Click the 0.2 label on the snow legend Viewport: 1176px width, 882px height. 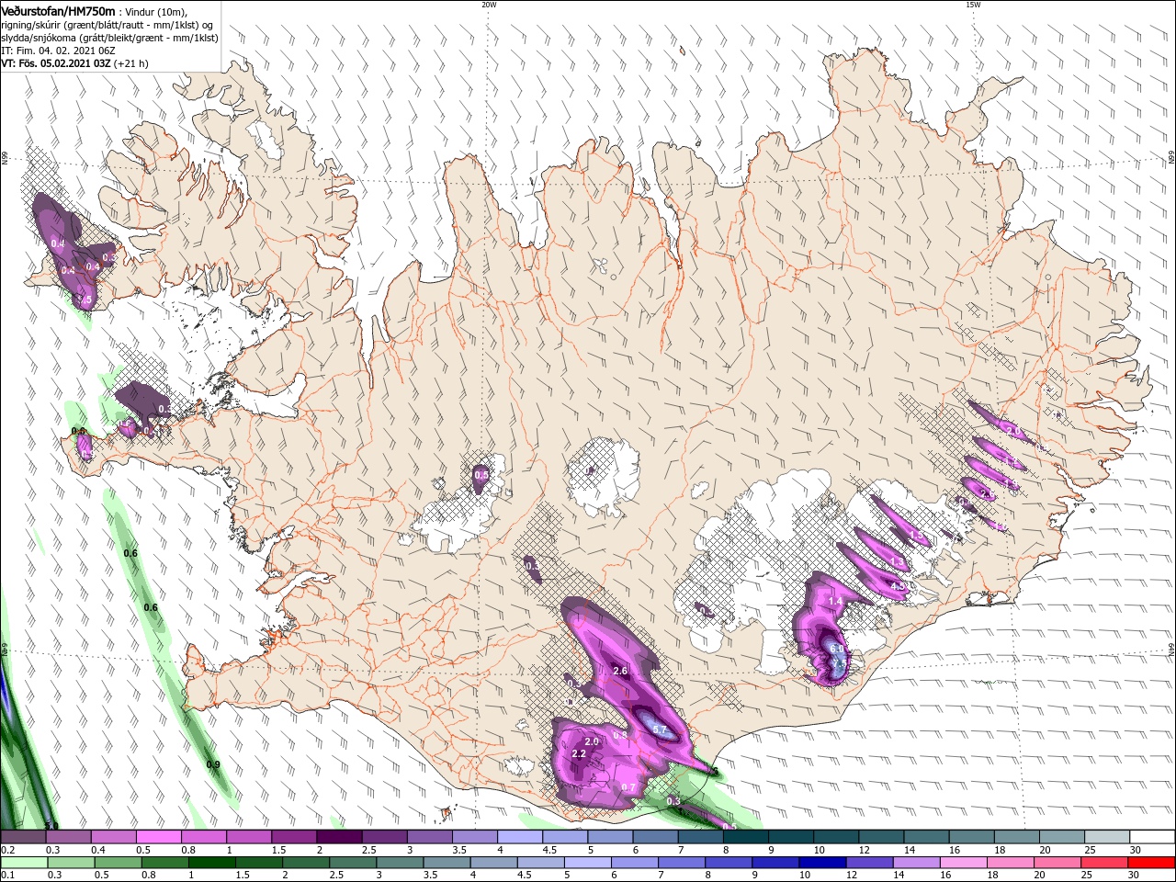coord(7,850)
